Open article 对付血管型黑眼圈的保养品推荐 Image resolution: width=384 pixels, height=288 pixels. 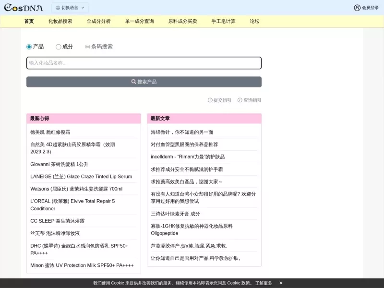click(184, 144)
